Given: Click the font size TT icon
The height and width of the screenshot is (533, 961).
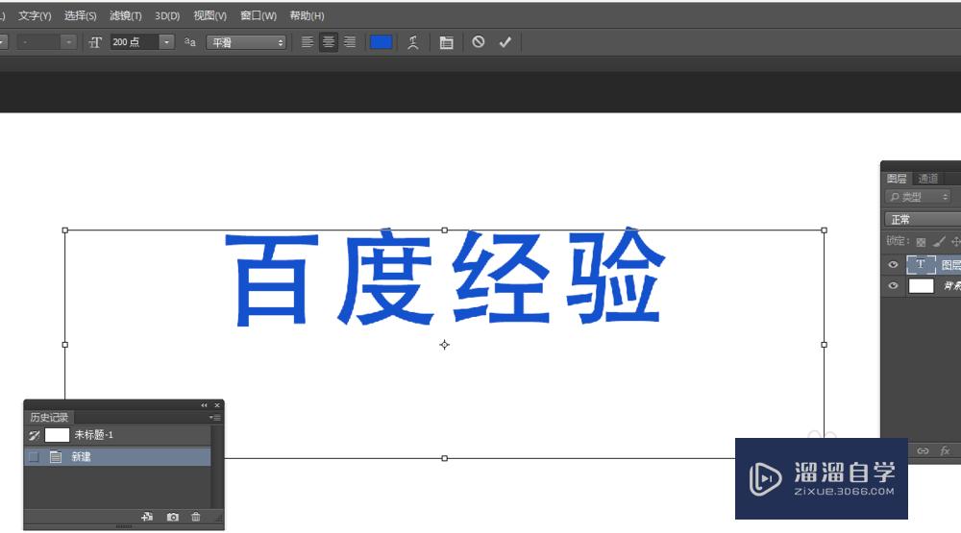Looking at the screenshot, I should 95,42.
